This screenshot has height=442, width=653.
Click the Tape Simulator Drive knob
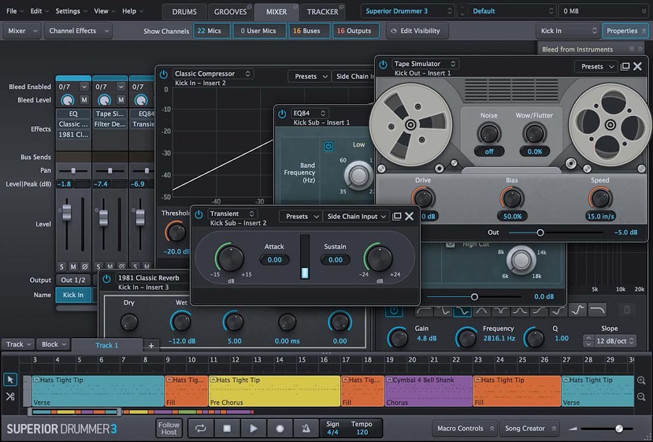click(x=423, y=198)
